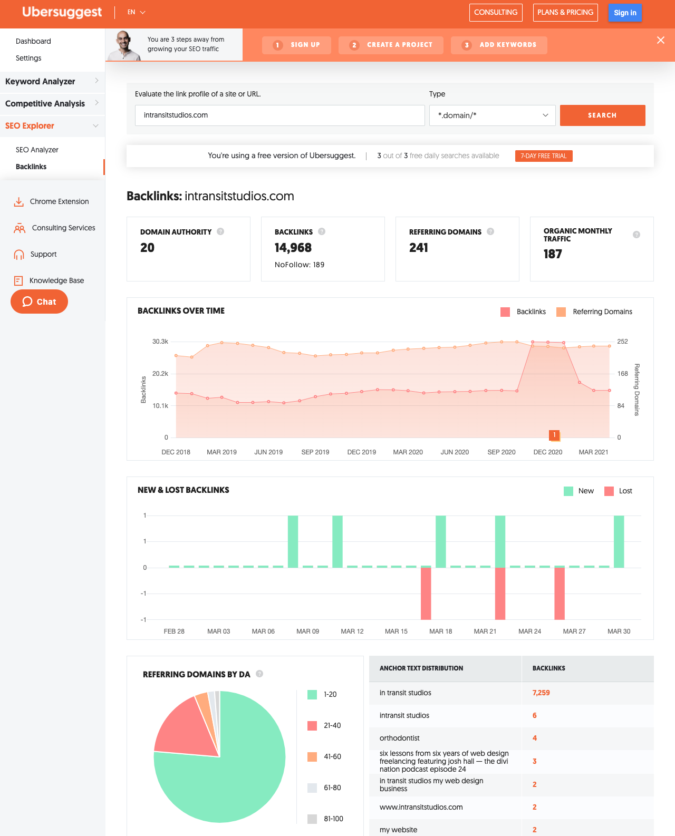
Task: Open the EN language dropdown
Action: pos(136,12)
